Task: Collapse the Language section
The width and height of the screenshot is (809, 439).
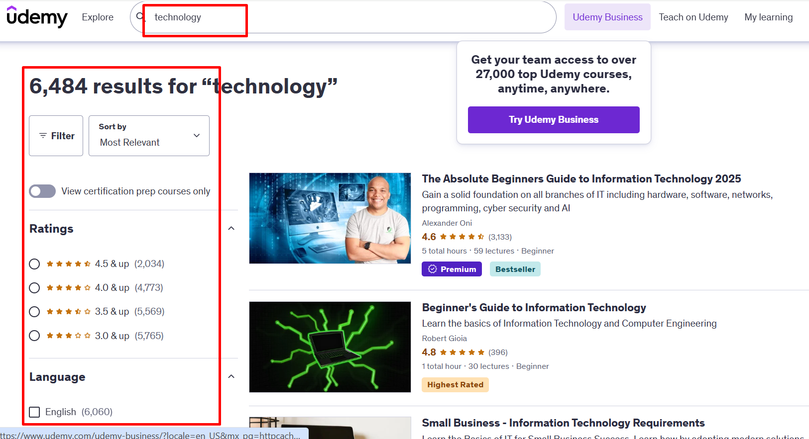Action: [231, 377]
